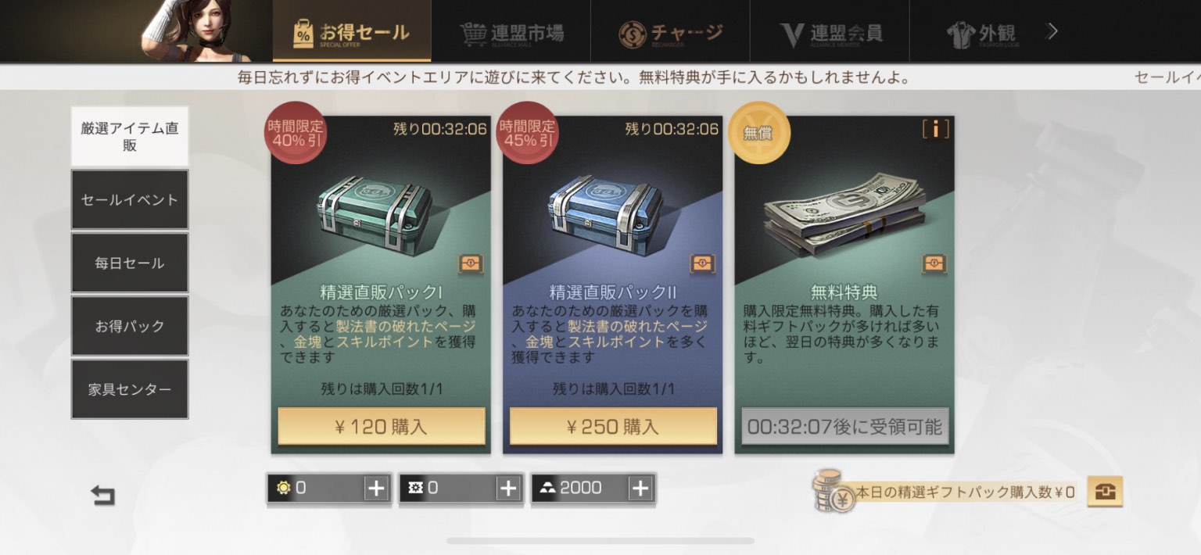Open info icon on 無料特典 card
Viewport: 1201px width, 555px height.
[x=935, y=129]
